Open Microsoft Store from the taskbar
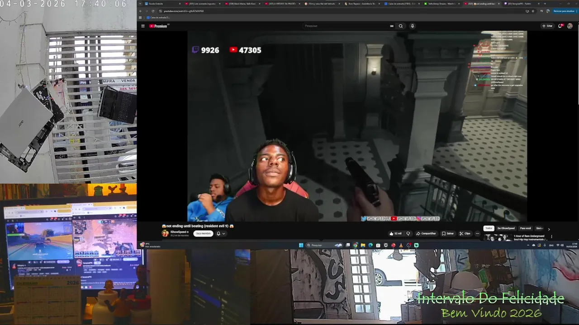 [378, 245]
